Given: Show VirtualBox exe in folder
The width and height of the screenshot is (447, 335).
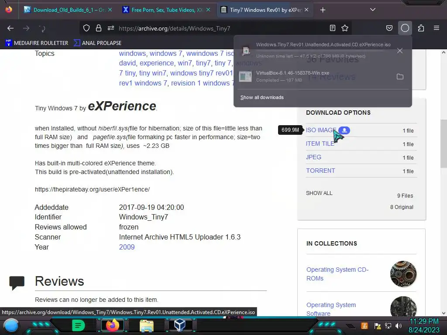Looking at the screenshot, I should (400, 77).
